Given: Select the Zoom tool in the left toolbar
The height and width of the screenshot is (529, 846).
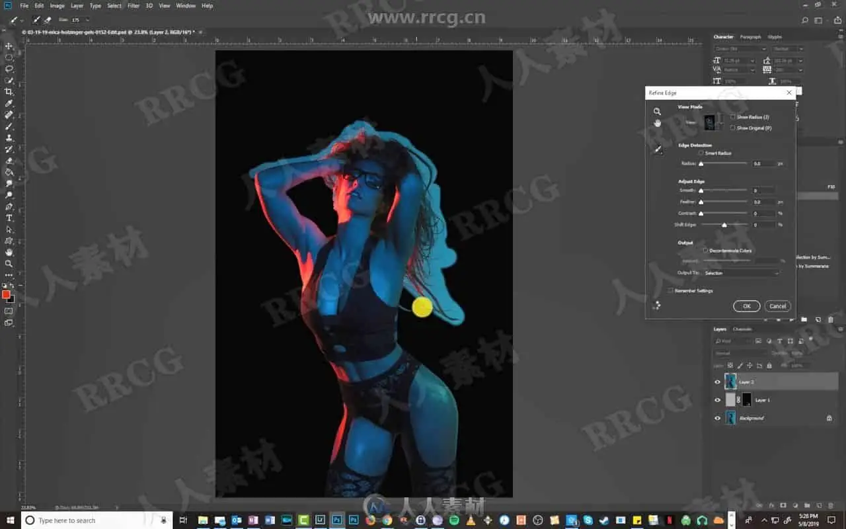Looking at the screenshot, I should pos(9,263).
